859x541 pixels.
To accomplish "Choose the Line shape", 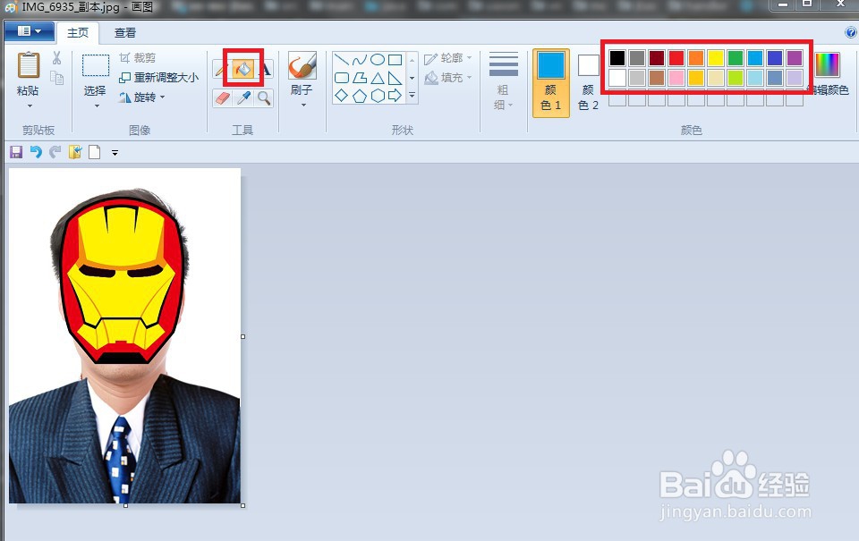I will [341, 60].
